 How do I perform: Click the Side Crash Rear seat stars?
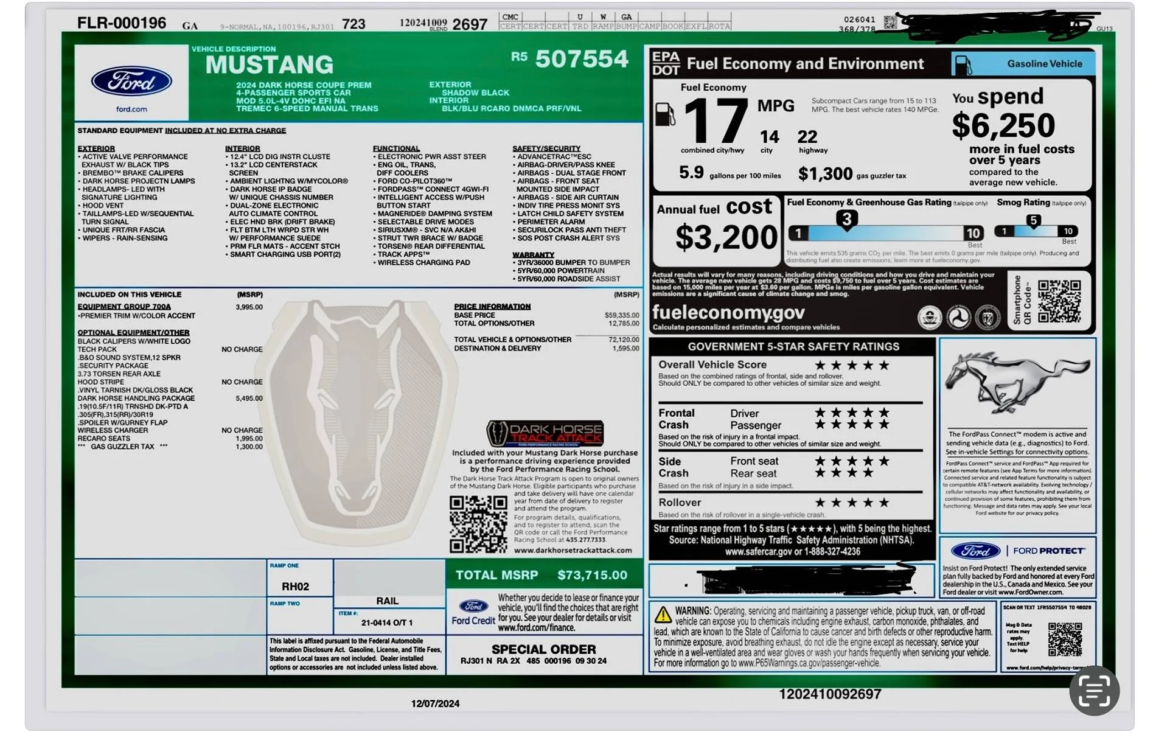tap(844, 473)
